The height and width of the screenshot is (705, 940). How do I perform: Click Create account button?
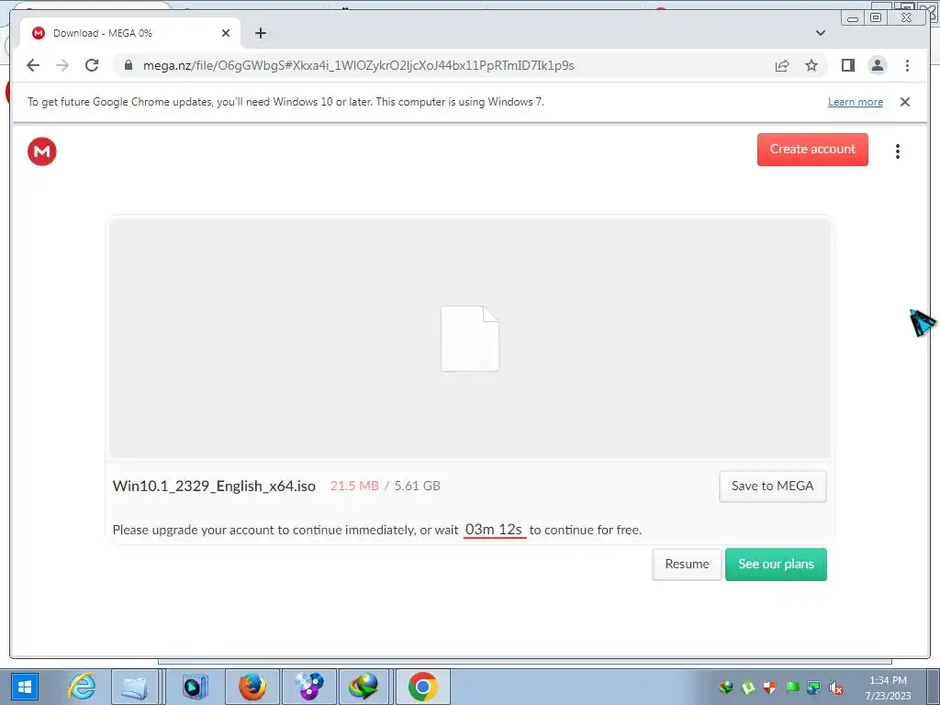click(x=812, y=150)
